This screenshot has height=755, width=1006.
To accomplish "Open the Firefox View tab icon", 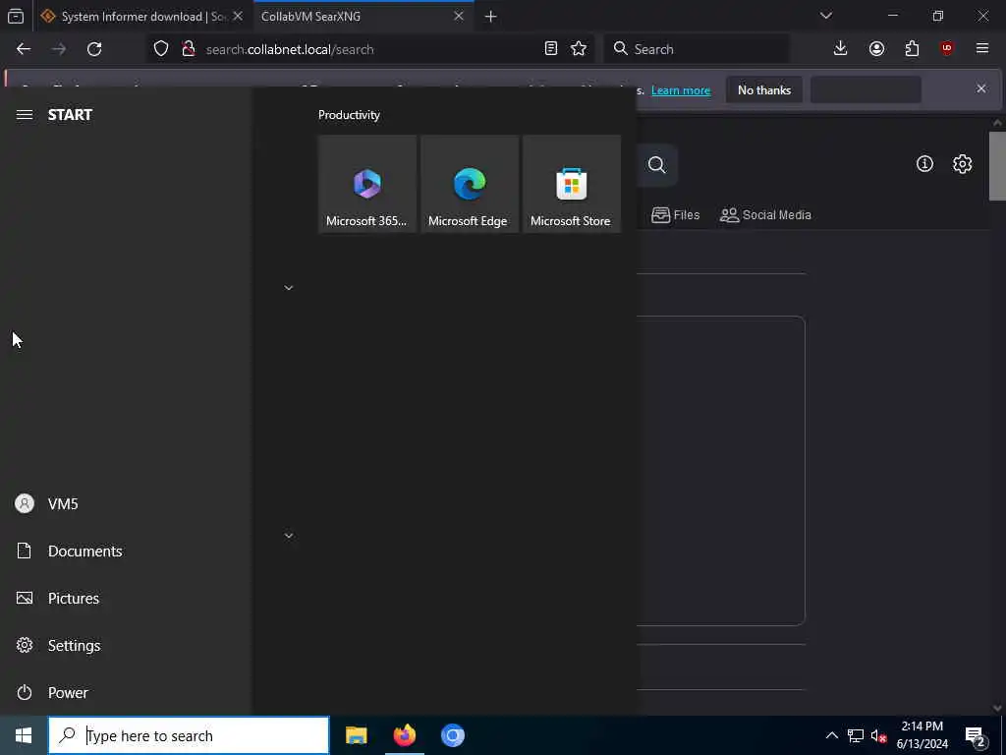I will [16, 17].
